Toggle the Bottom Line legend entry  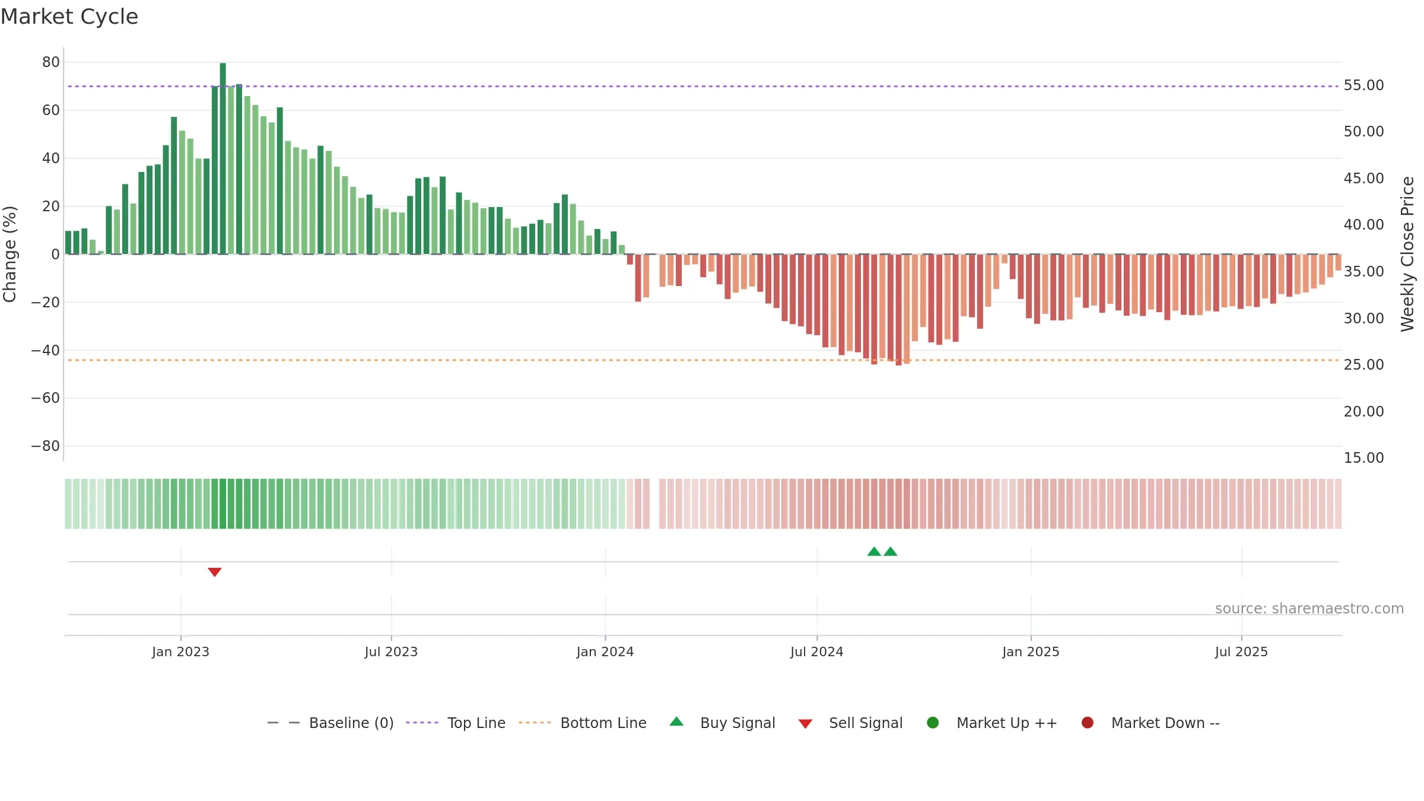583,723
